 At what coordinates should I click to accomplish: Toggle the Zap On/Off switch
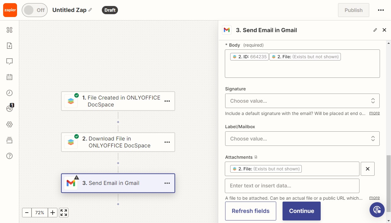(34, 10)
